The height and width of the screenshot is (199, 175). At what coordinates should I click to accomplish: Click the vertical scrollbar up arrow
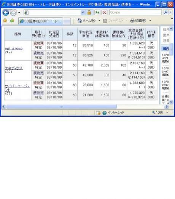click(x=171, y=29)
